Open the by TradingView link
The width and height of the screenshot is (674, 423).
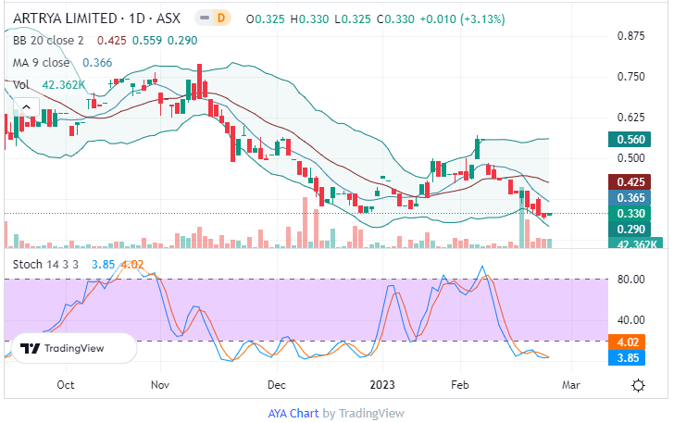[x=364, y=413]
